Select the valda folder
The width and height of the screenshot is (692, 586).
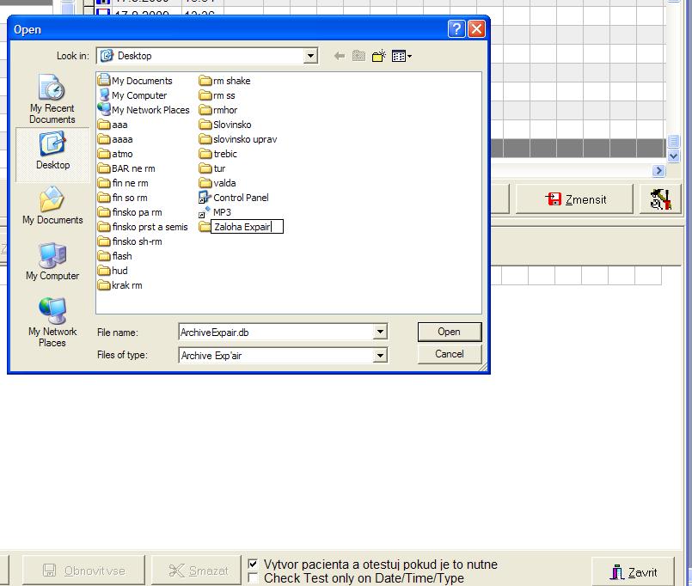217,183
